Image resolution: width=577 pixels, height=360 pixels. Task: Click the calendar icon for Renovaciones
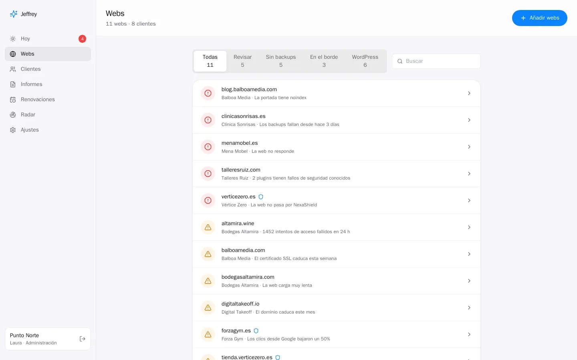tap(13, 100)
